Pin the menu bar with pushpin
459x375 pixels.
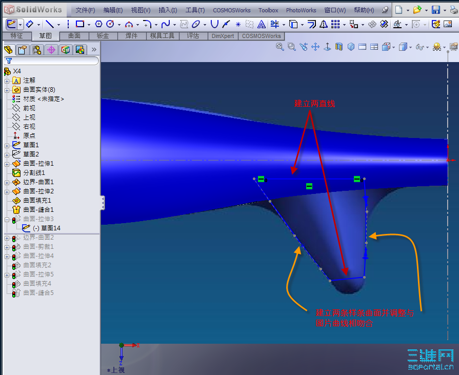tap(385, 10)
